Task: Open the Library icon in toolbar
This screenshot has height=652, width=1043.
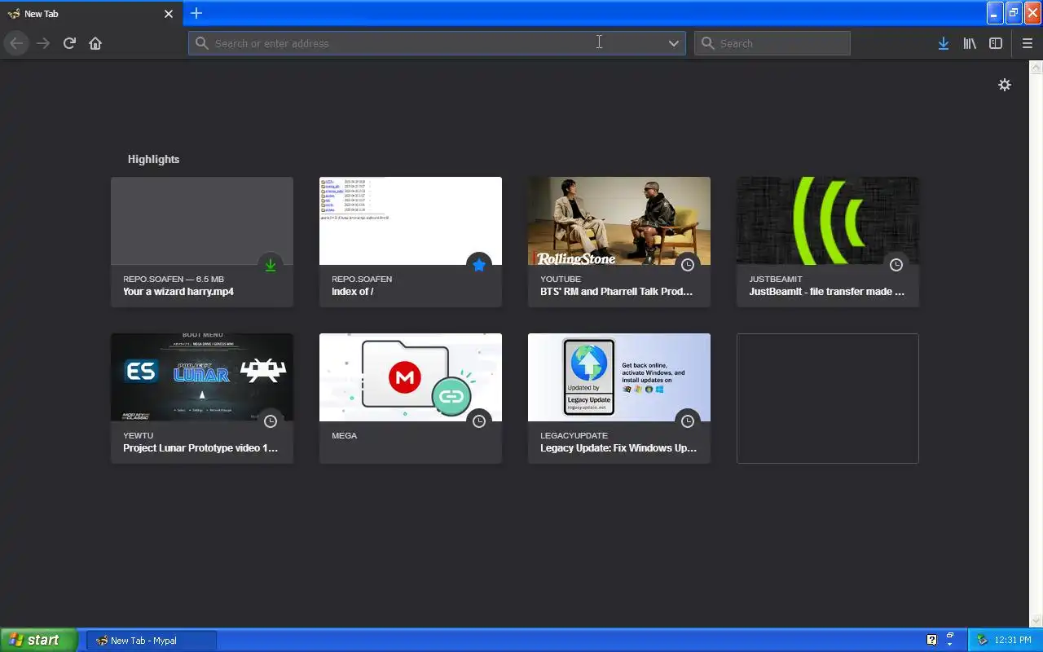Action: click(x=970, y=43)
